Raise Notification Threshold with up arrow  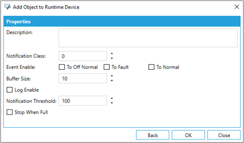[112, 98]
